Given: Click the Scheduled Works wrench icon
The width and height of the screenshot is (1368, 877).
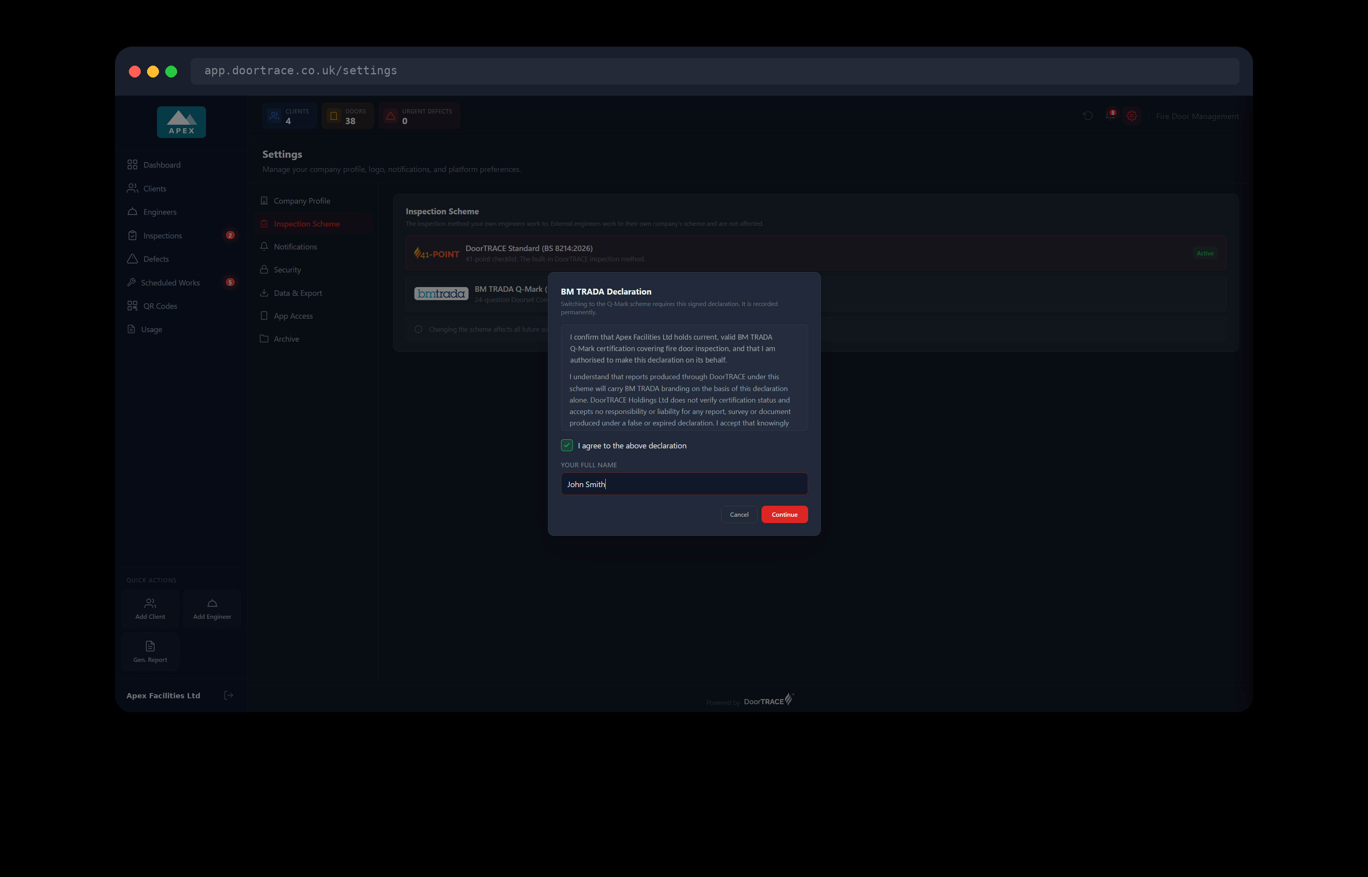Looking at the screenshot, I should click(x=132, y=282).
